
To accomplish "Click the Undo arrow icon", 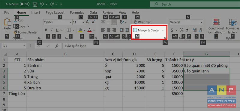I will click(x=42, y=4).
